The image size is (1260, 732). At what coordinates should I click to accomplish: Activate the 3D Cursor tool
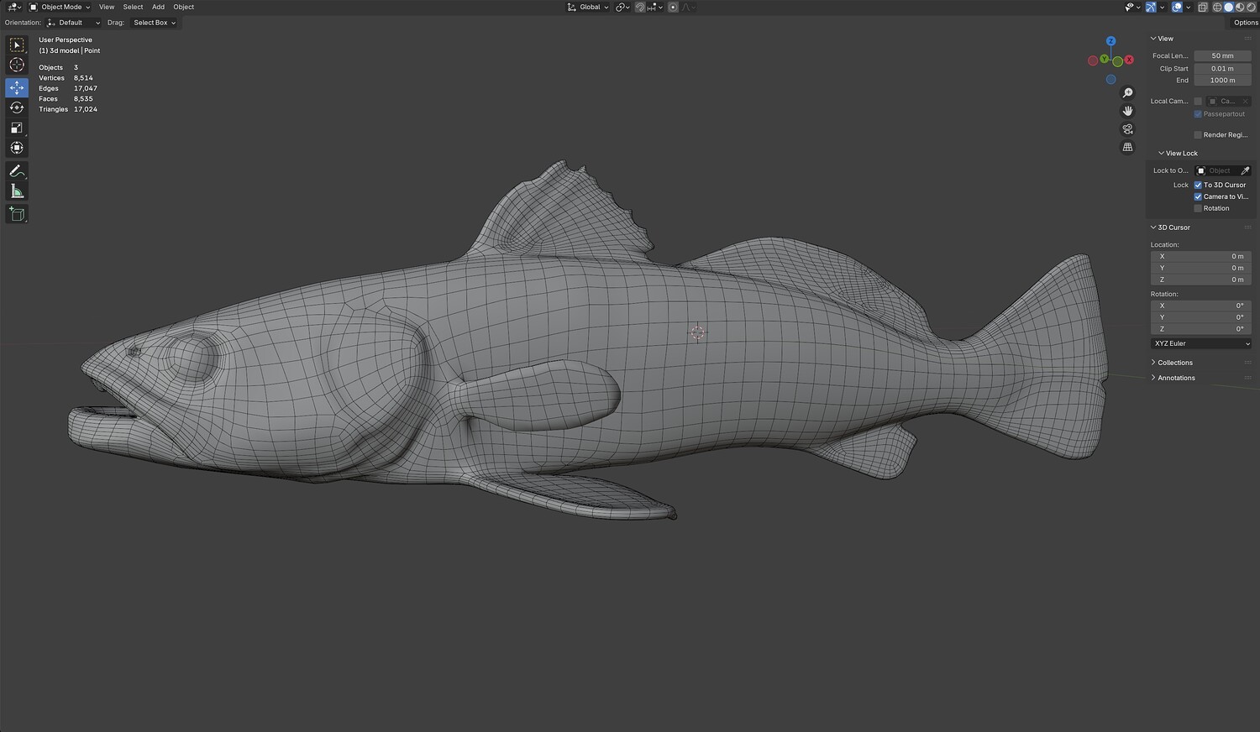17,65
